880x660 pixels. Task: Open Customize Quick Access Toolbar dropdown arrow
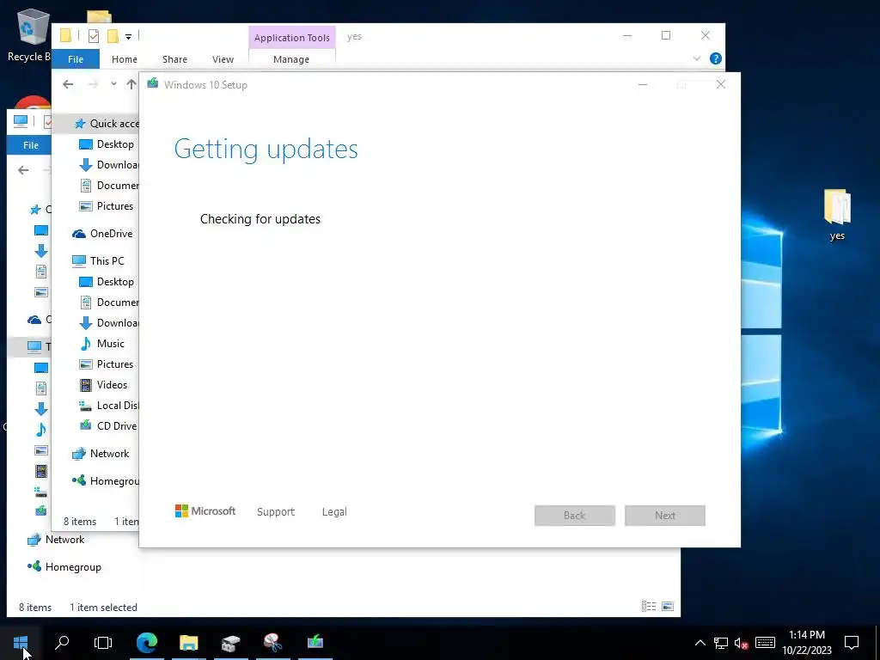coord(129,36)
